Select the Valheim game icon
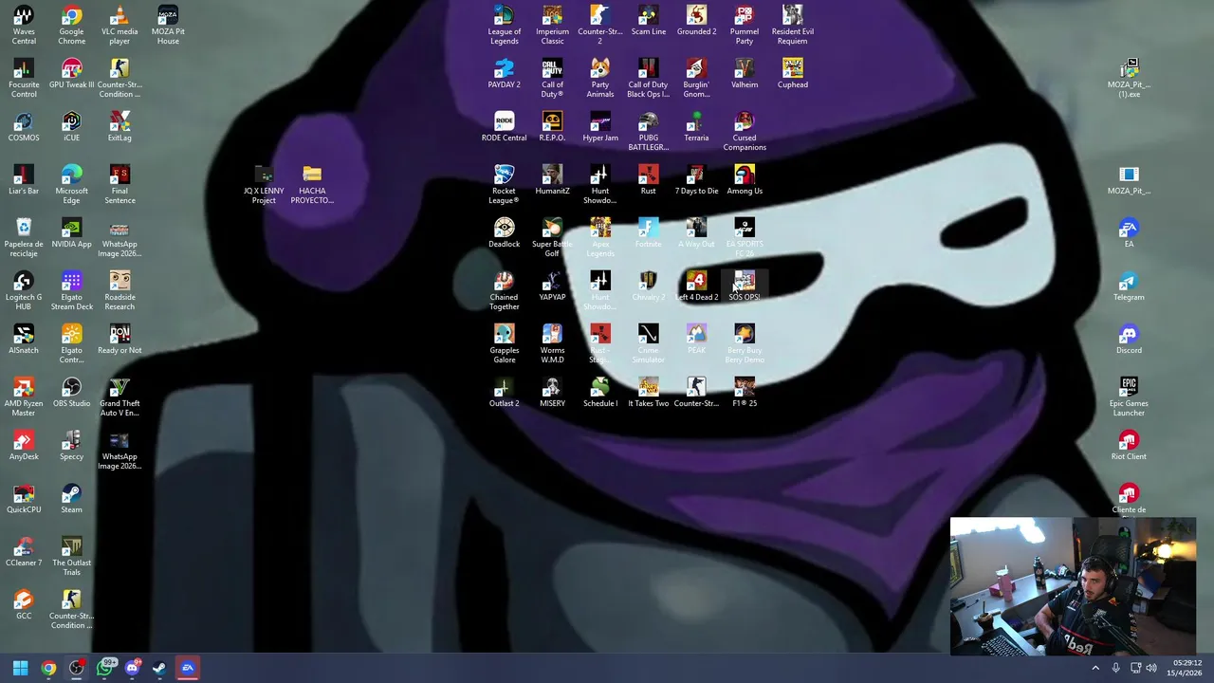Image resolution: width=1214 pixels, height=683 pixels. point(745,73)
